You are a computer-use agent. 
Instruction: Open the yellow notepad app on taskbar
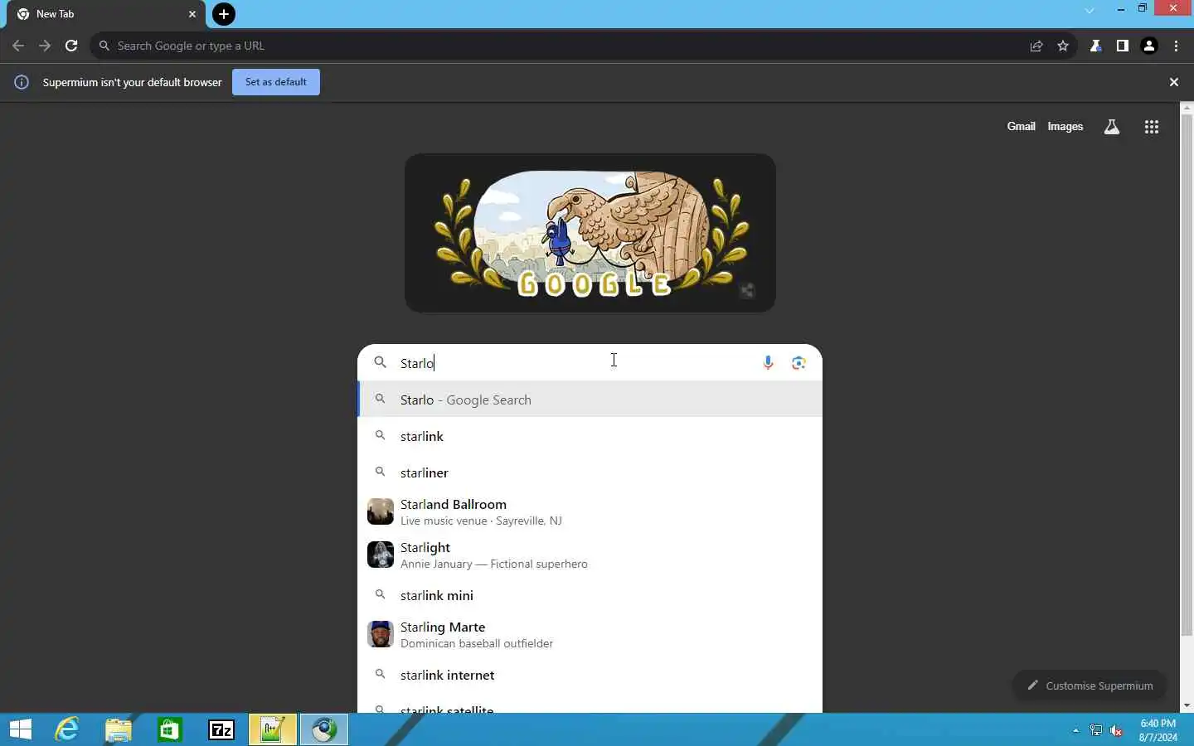coord(273,729)
